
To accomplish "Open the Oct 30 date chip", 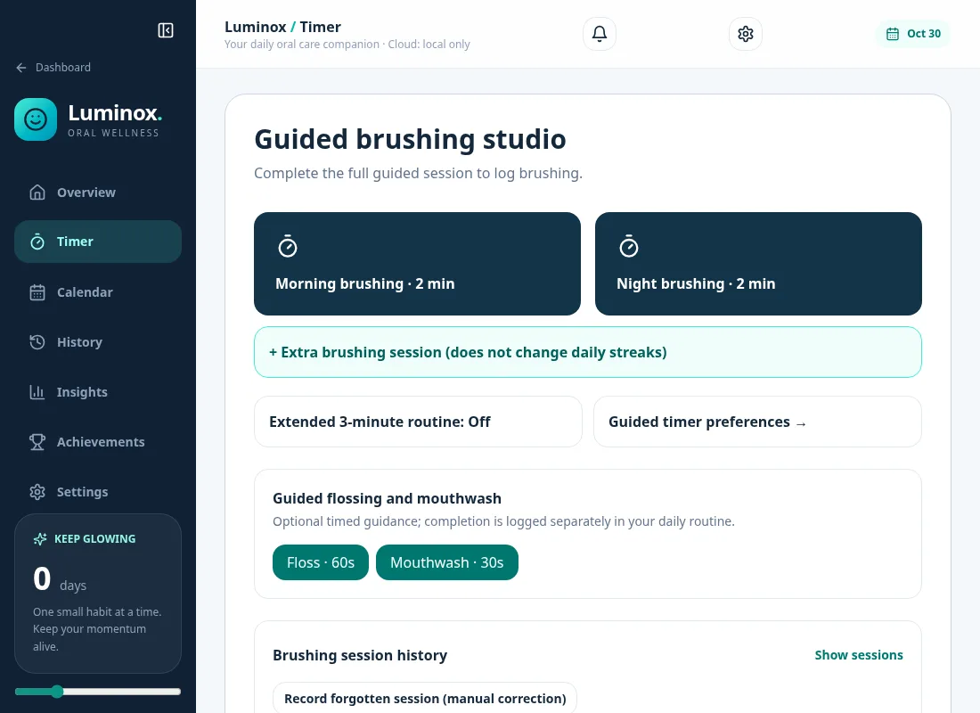I will [x=912, y=34].
